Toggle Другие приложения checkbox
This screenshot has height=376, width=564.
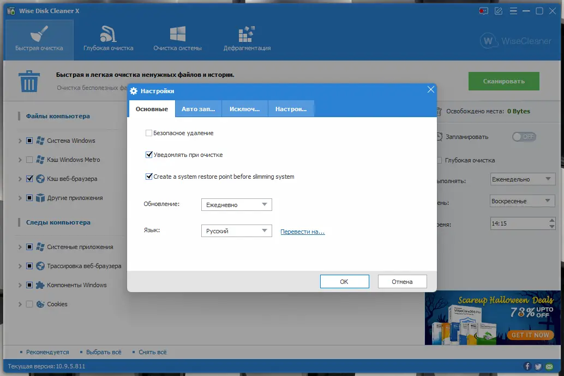(29, 198)
